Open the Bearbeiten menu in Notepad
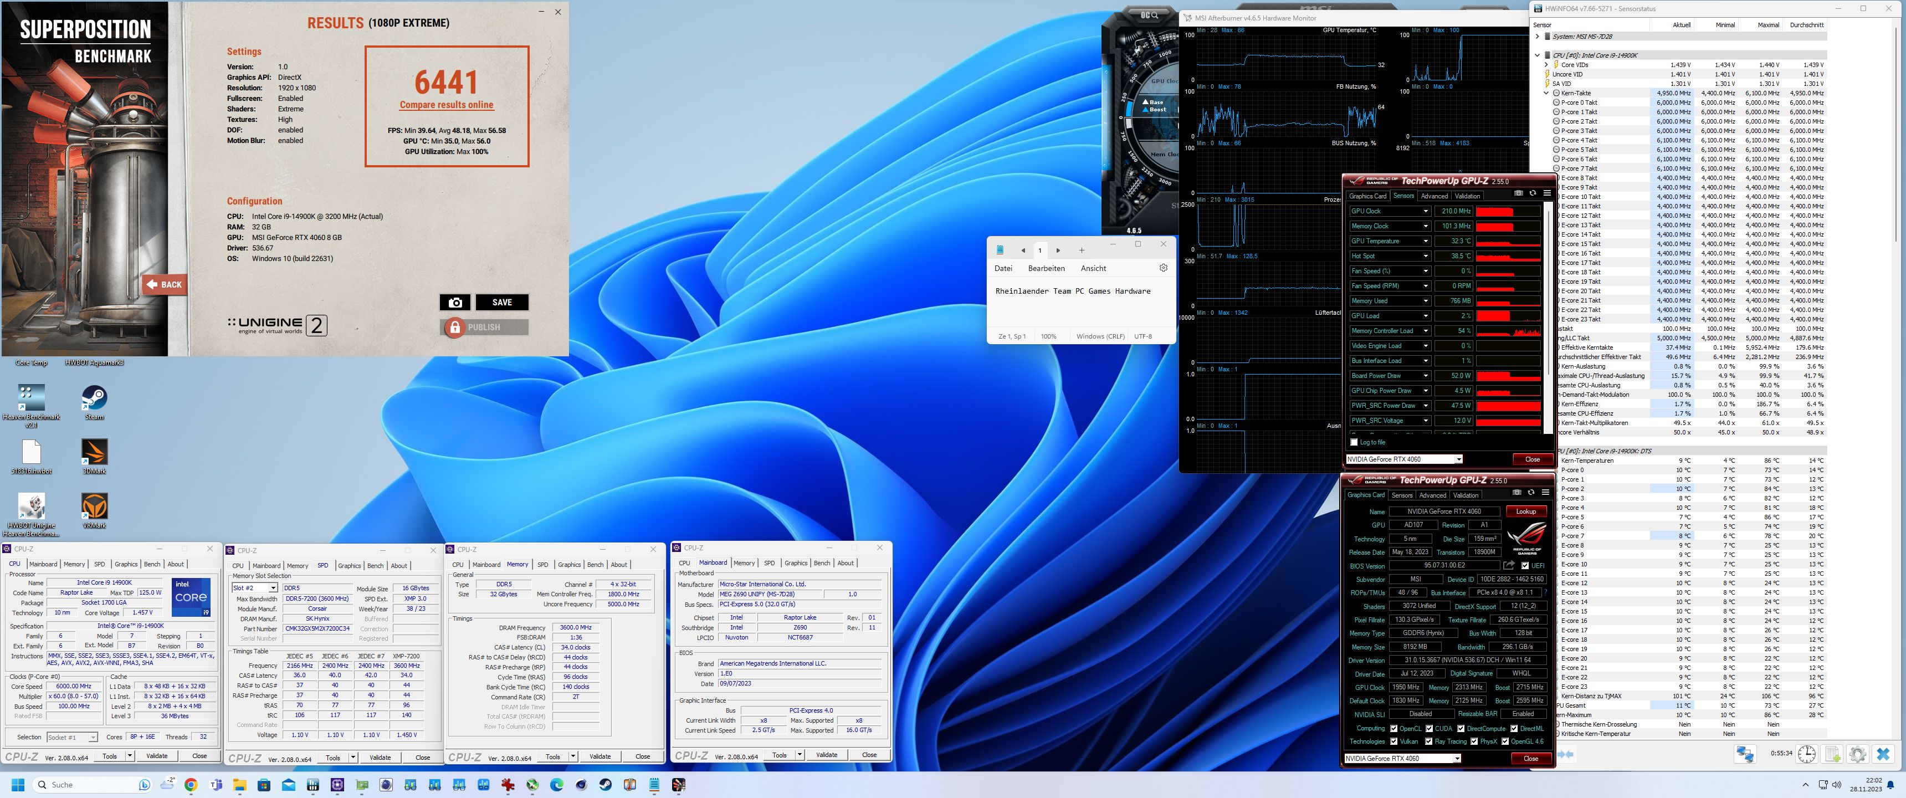The height and width of the screenshot is (798, 1906). click(x=1046, y=268)
